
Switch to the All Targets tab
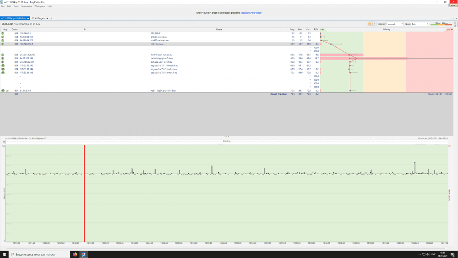[x=39, y=18]
